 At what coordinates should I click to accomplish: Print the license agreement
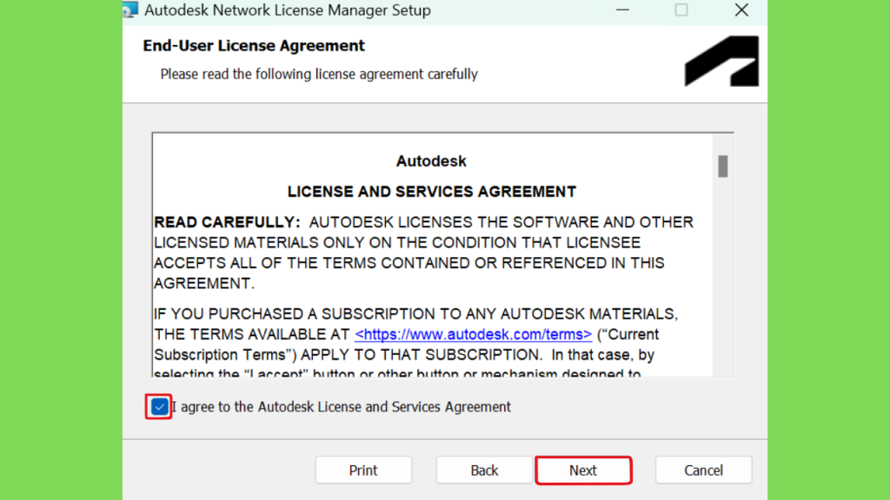coord(363,470)
